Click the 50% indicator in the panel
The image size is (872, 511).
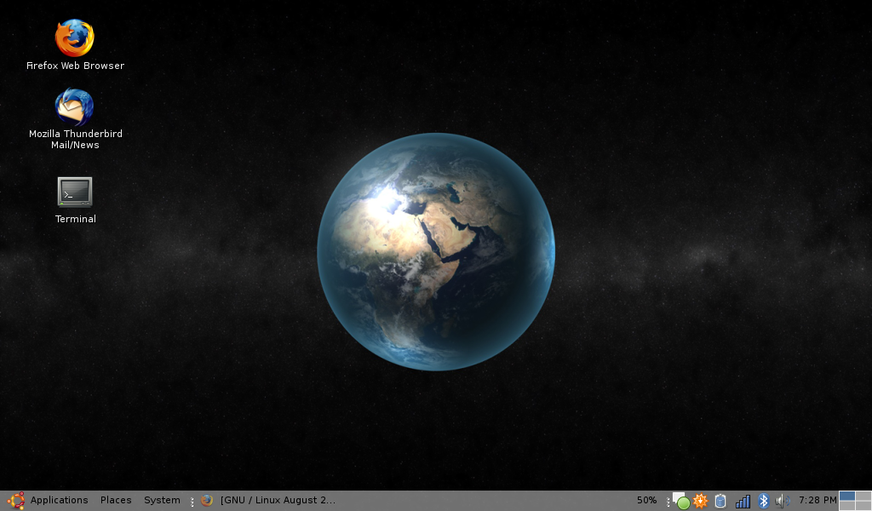point(646,501)
